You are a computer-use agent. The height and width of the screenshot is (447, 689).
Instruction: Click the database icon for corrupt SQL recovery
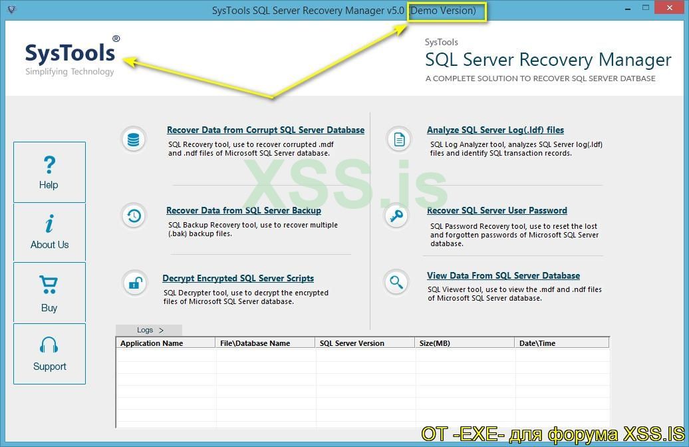pyautogui.click(x=133, y=140)
